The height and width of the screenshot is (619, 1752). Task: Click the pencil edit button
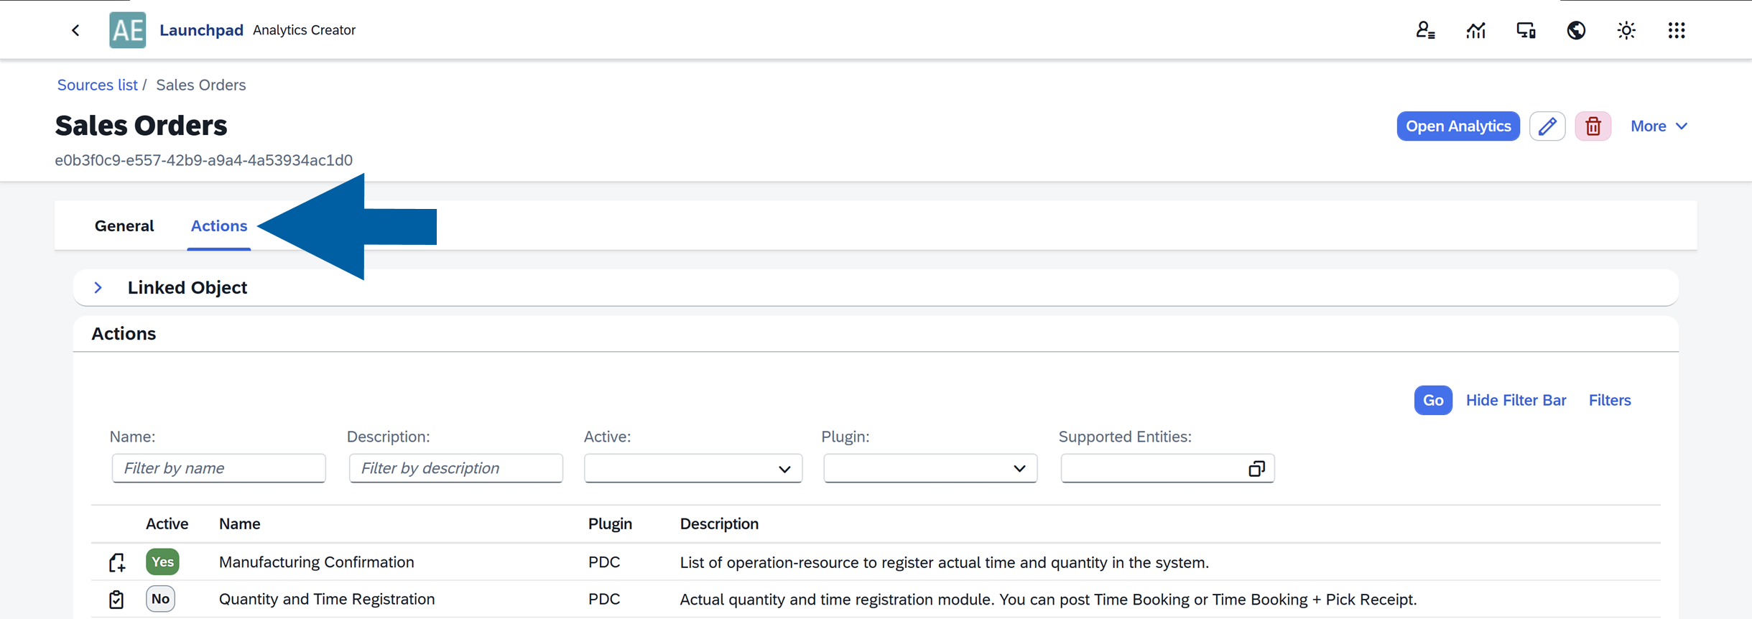[x=1547, y=126]
